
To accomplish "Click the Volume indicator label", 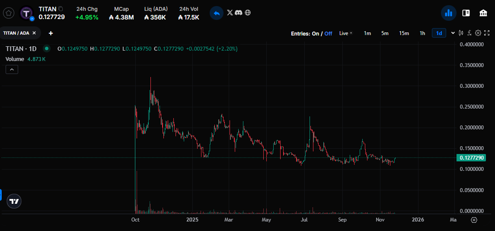I will click(15, 59).
